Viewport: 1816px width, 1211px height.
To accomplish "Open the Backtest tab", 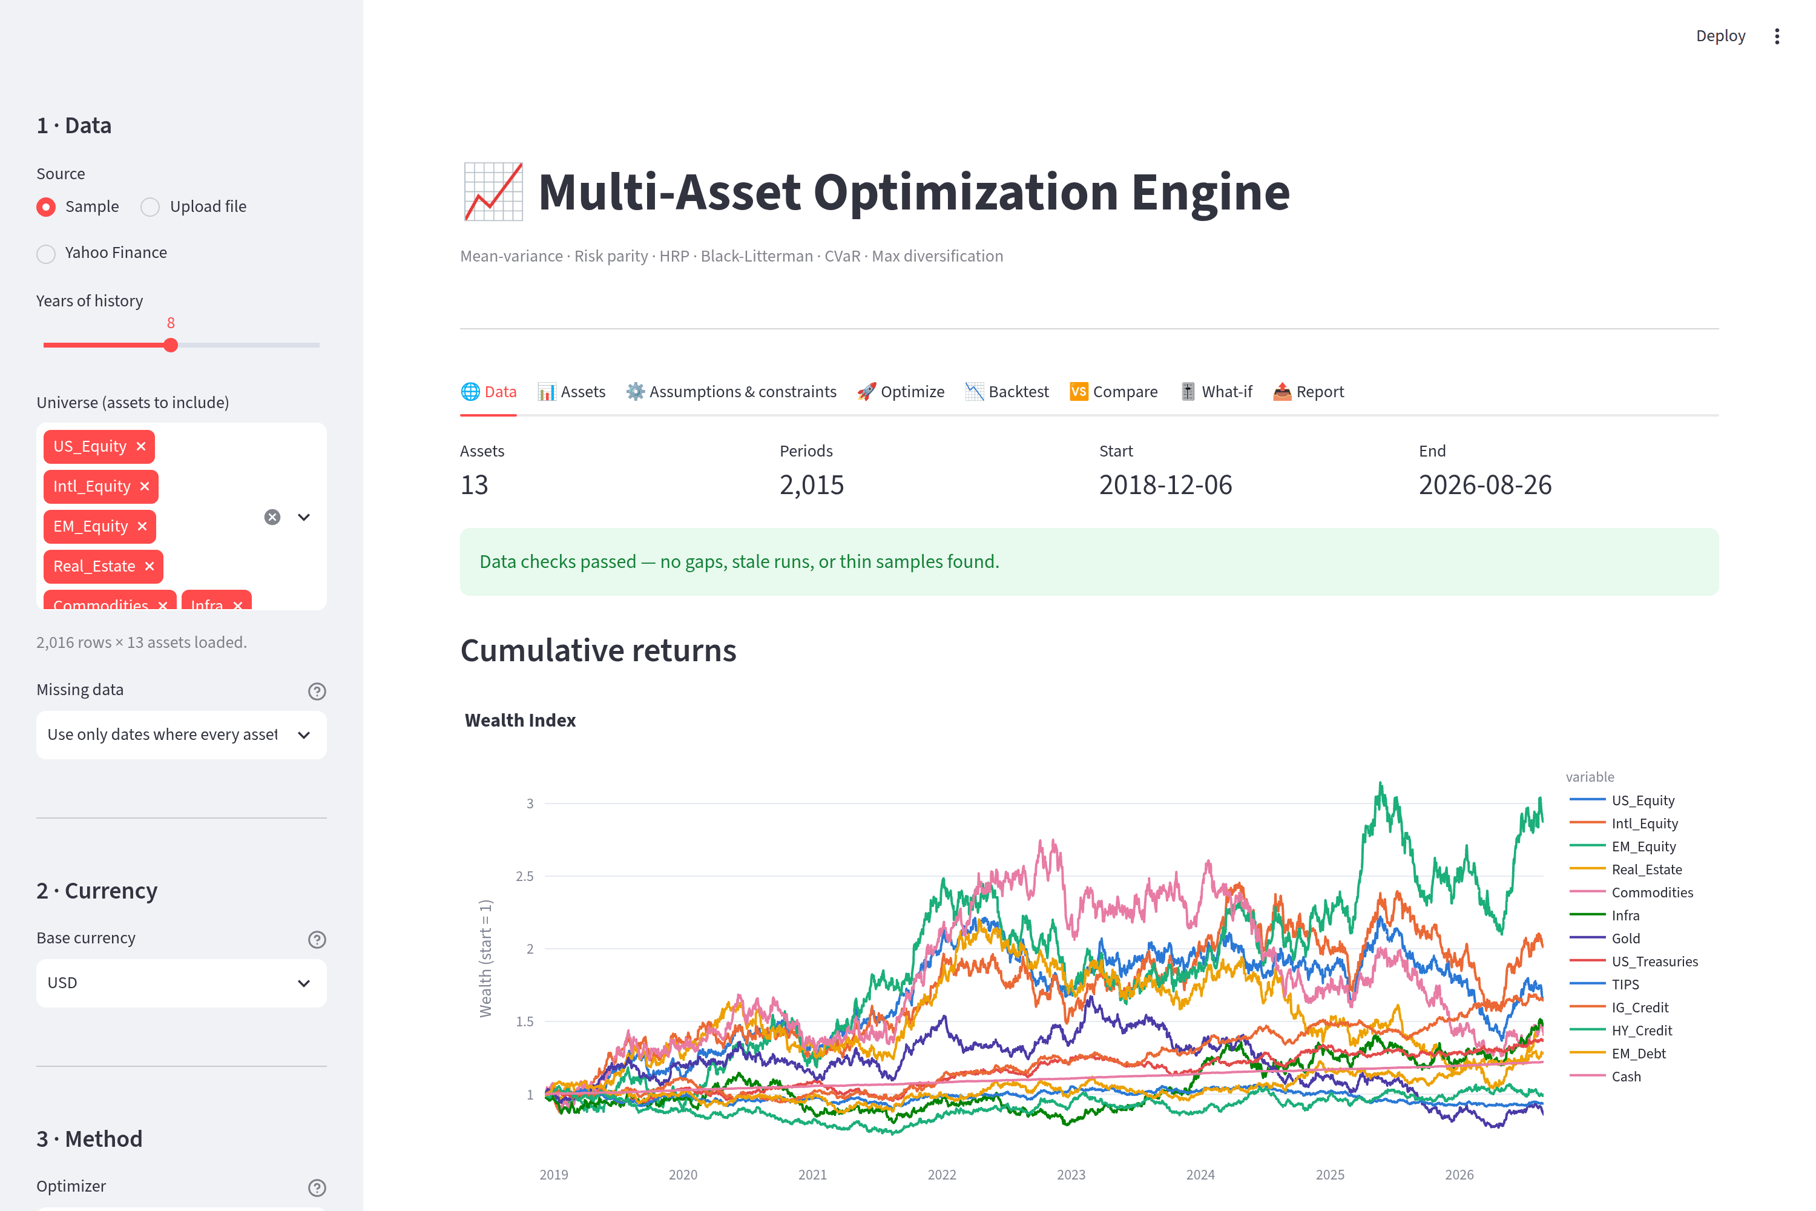I will (1007, 392).
